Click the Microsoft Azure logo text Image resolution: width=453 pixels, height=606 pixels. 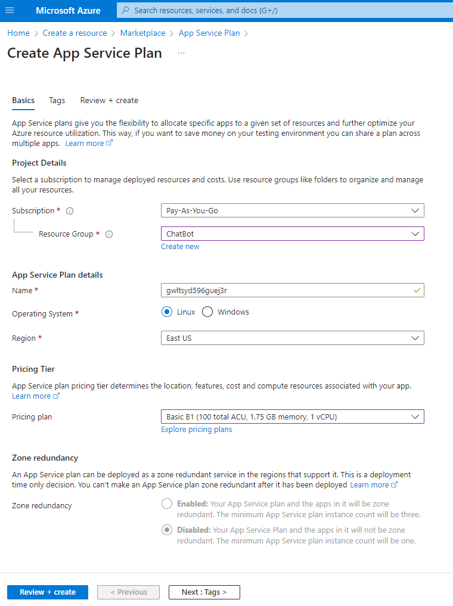pyautogui.click(x=68, y=11)
